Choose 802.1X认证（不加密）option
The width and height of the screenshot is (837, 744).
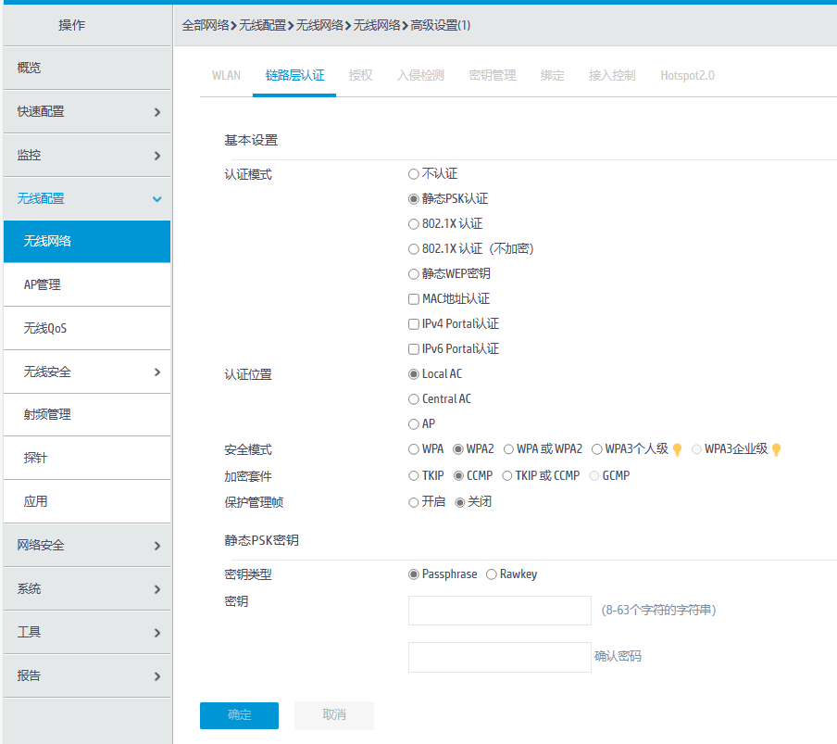[414, 249]
